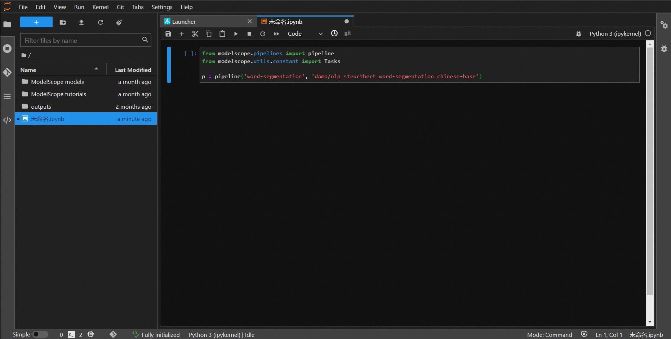Open the File menu

[23, 7]
